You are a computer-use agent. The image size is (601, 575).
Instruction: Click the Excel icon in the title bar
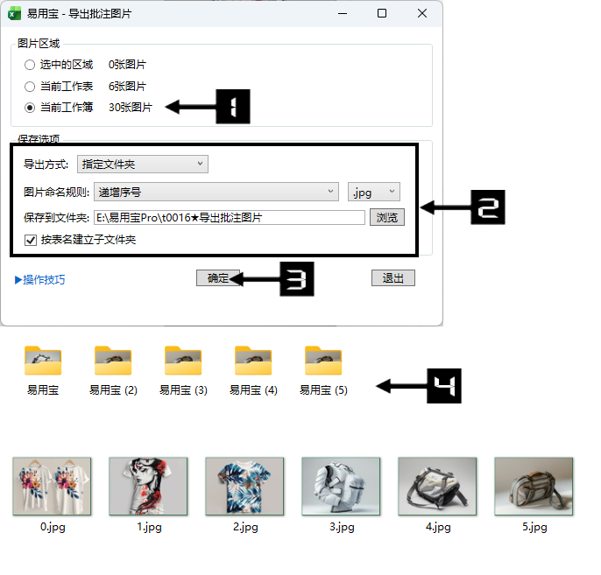tap(15, 13)
